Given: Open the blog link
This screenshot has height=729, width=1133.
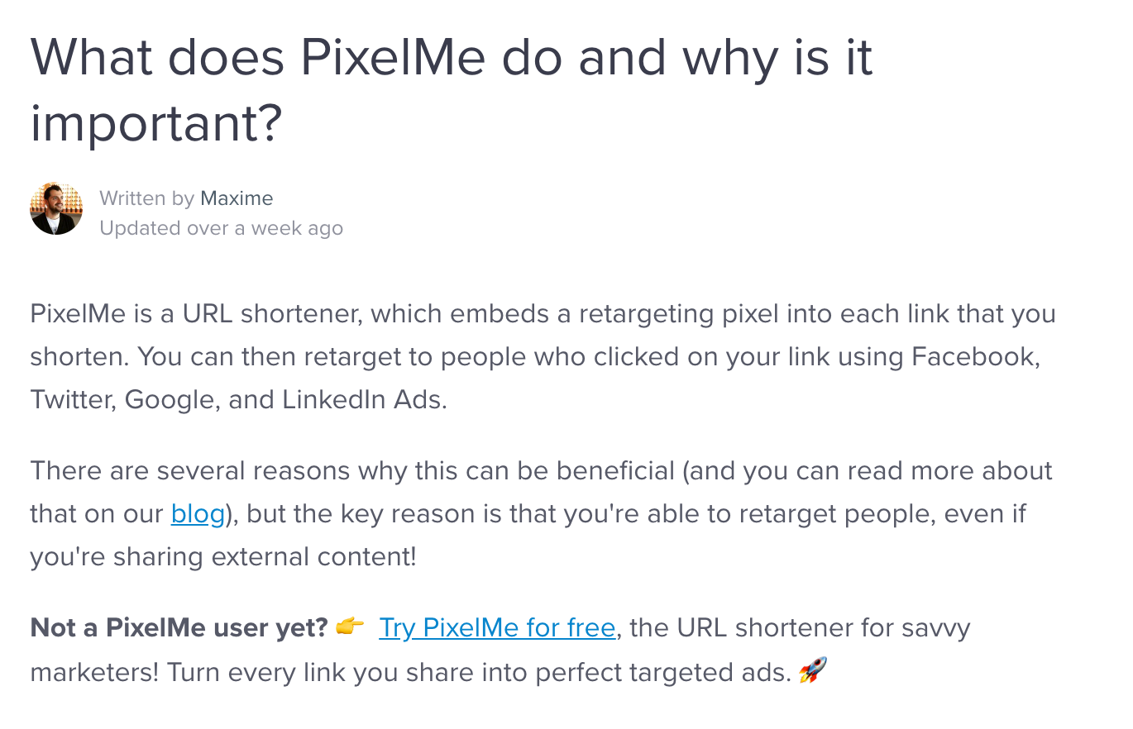Looking at the screenshot, I should 198,514.
